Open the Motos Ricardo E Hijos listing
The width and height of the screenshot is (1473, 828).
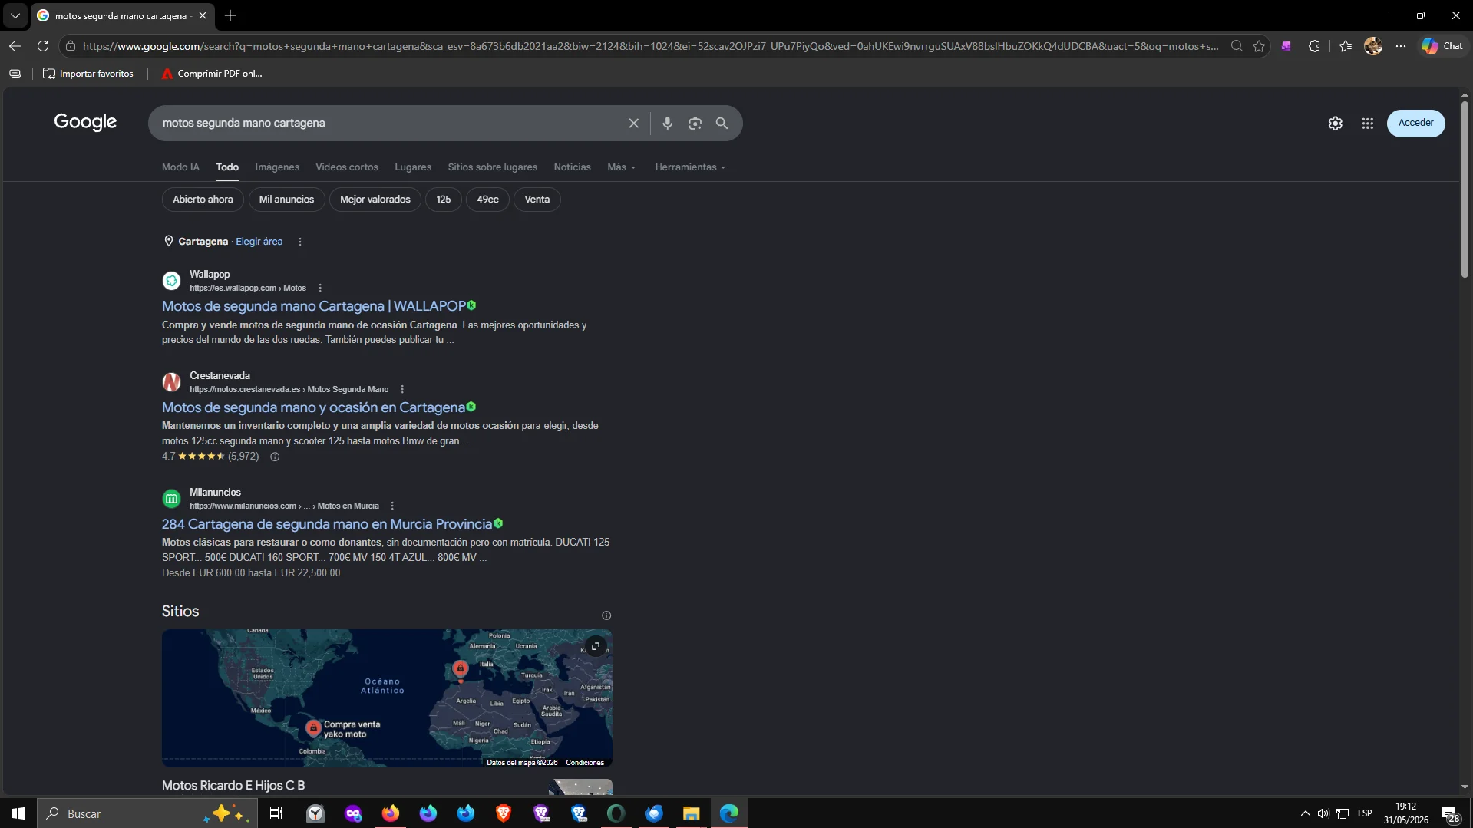pyautogui.click(x=233, y=786)
